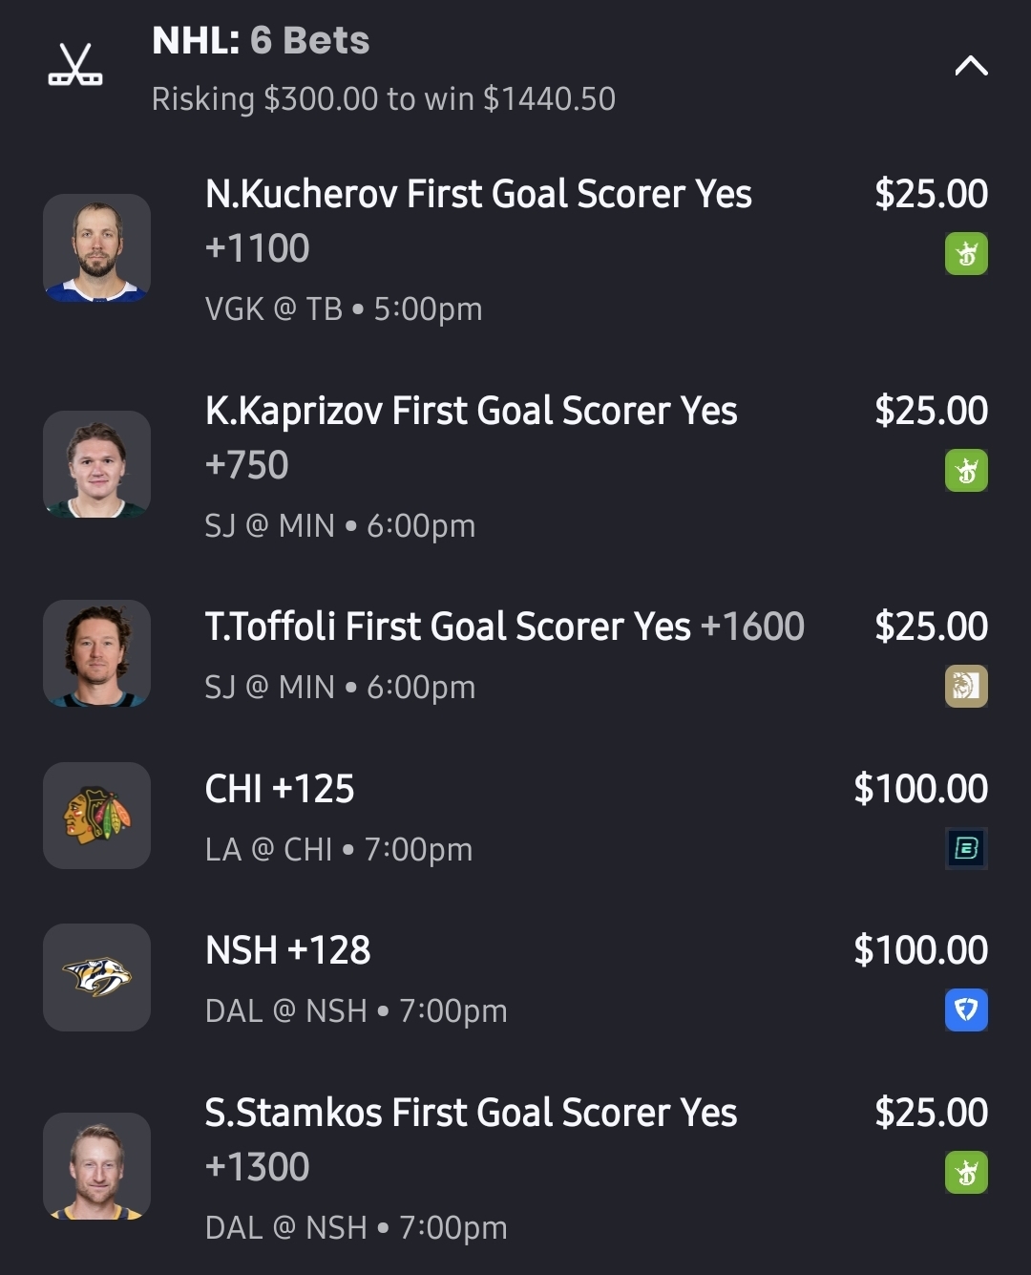View K.Kaprizov player headshot
The height and width of the screenshot is (1275, 1031).
point(96,465)
